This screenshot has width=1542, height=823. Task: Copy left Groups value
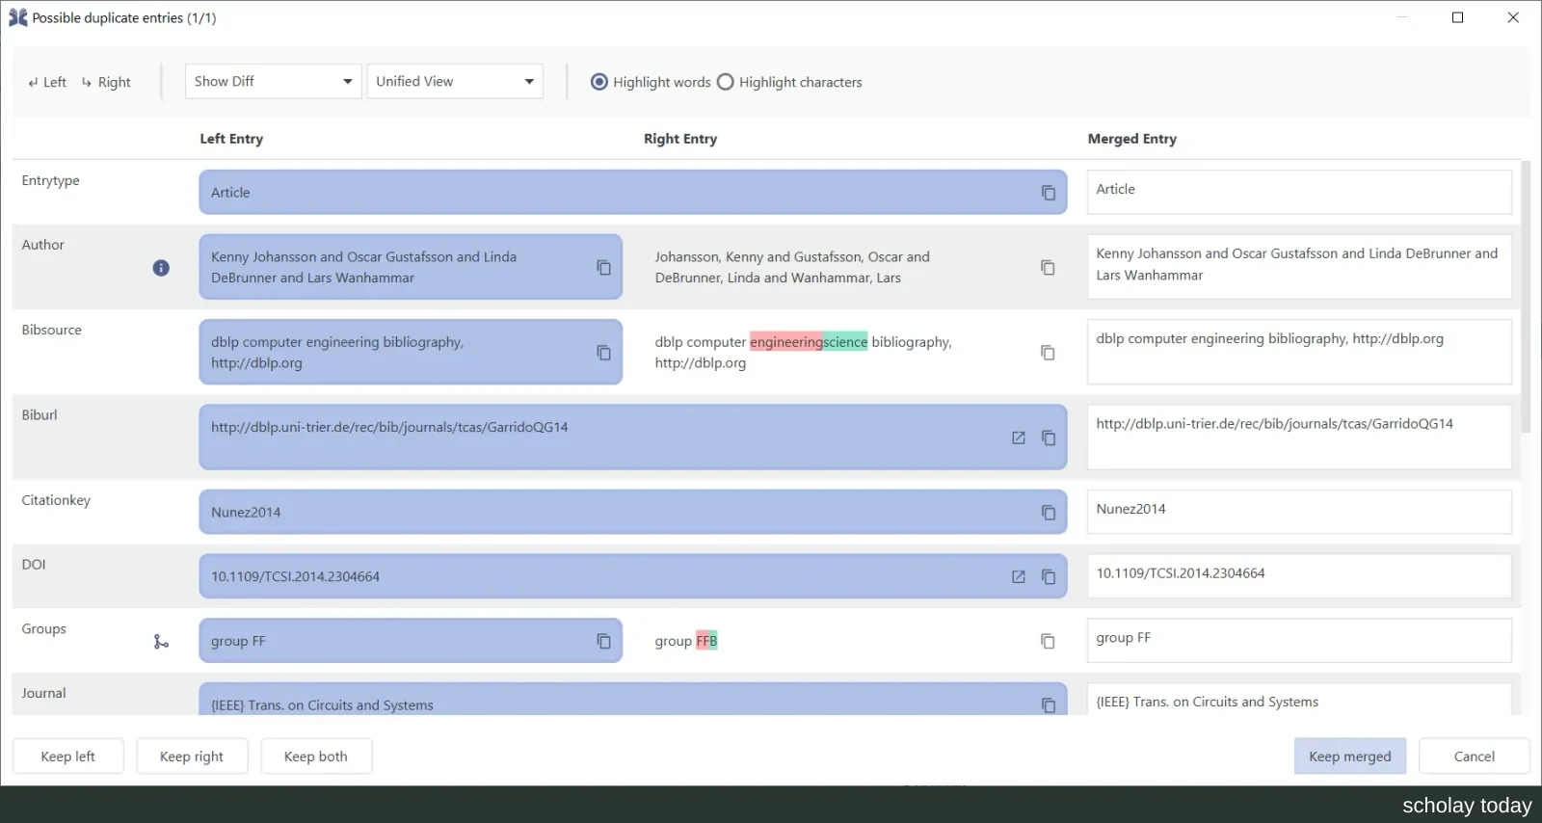pos(603,641)
